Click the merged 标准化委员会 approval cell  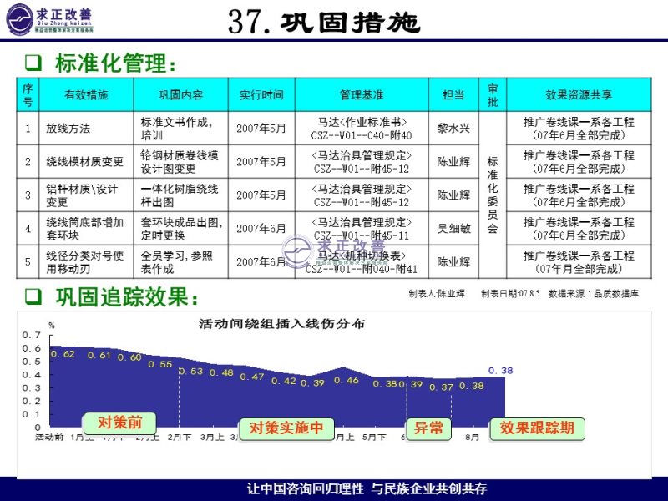493,195
